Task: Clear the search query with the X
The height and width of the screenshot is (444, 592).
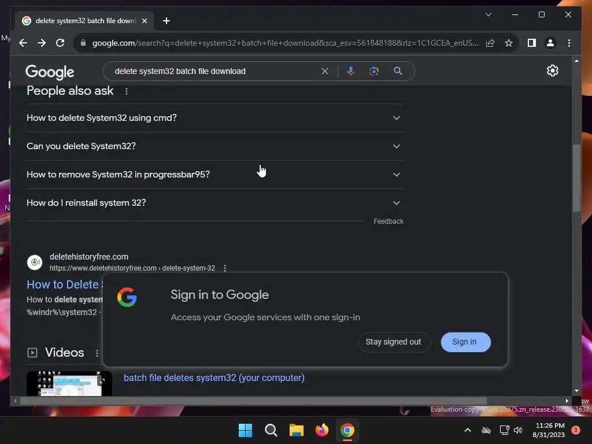Action: [x=325, y=71]
